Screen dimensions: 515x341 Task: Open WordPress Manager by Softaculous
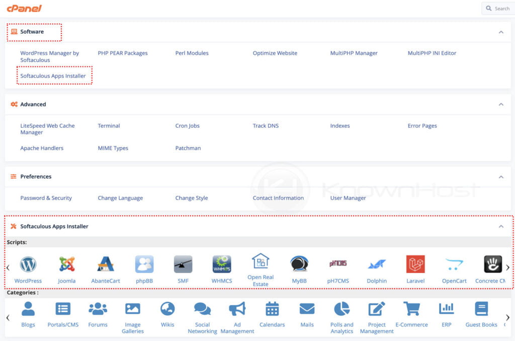click(x=50, y=56)
